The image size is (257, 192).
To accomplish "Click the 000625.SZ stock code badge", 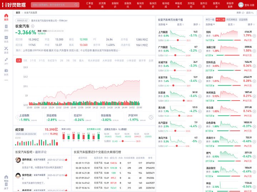I will coord(22,21).
